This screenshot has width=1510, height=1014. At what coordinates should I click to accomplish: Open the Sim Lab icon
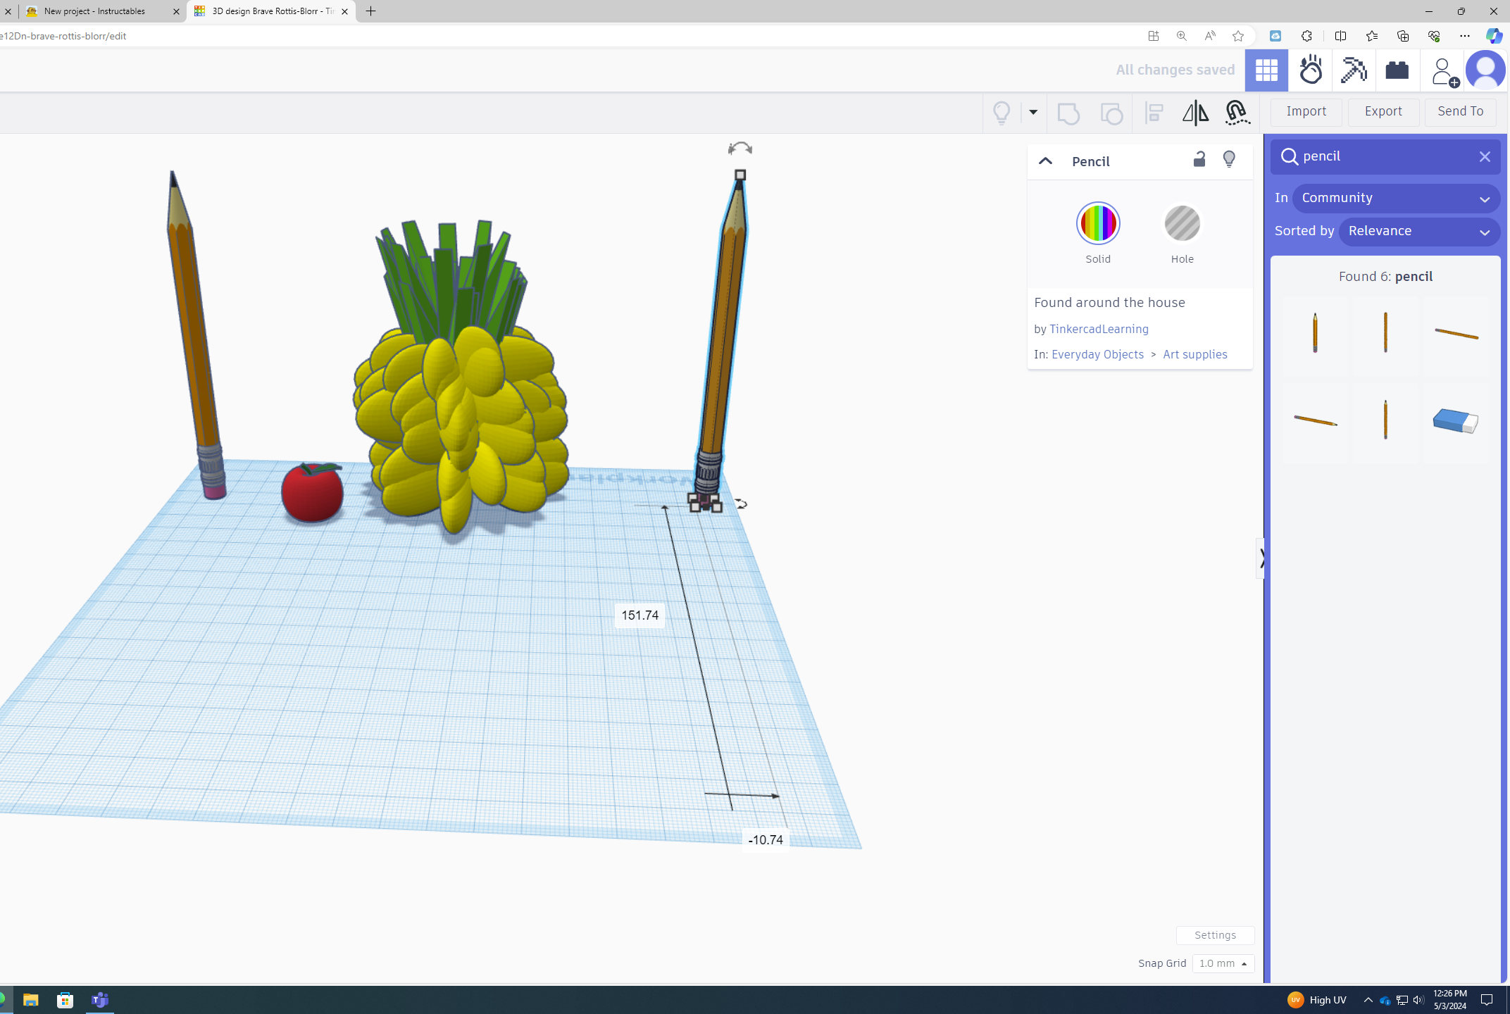click(x=1311, y=70)
